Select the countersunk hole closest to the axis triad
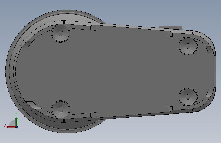 61,110
